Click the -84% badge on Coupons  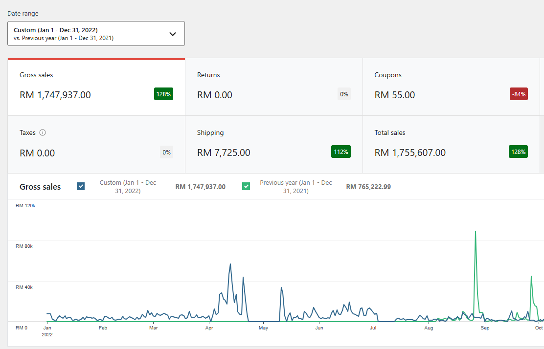click(519, 94)
